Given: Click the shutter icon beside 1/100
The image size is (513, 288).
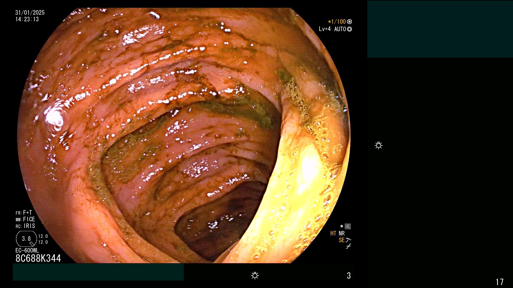Looking at the screenshot, I should (349, 22).
